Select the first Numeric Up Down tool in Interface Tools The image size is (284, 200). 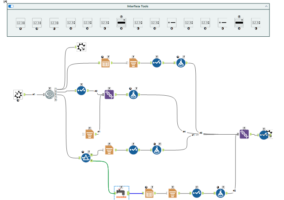[21, 23]
